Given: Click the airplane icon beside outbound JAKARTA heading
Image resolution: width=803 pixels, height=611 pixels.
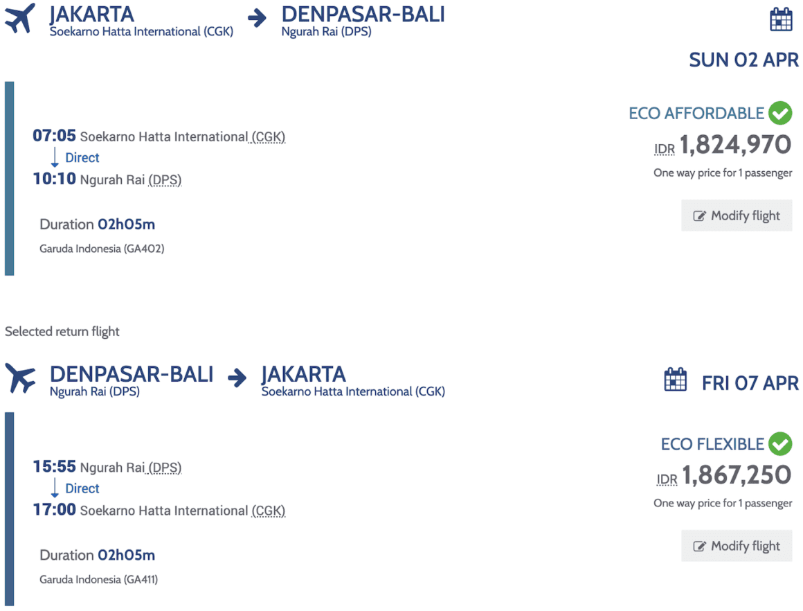Looking at the screenshot, I should pos(20,19).
